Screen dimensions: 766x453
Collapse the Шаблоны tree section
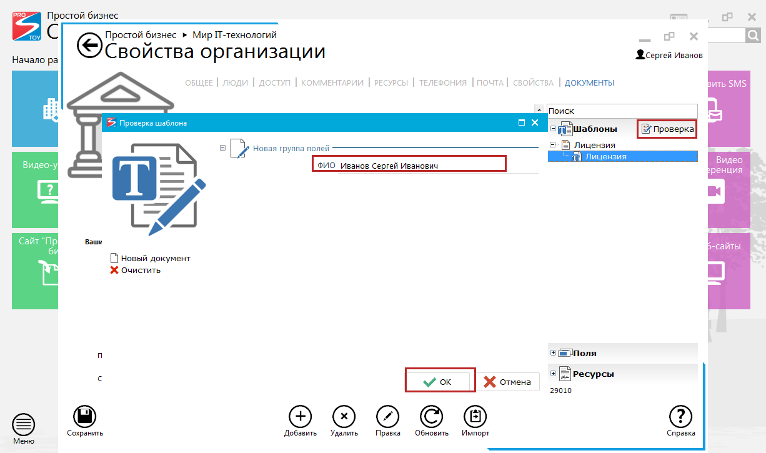click(x=553, y=129)
